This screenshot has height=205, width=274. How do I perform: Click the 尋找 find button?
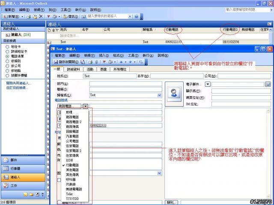click(x=71, y=17)
